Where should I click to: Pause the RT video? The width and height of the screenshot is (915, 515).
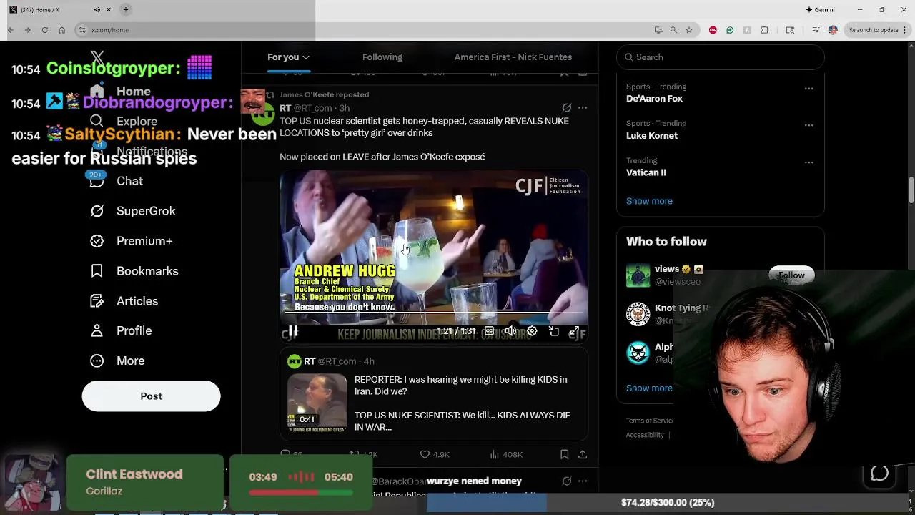[293, 331]
